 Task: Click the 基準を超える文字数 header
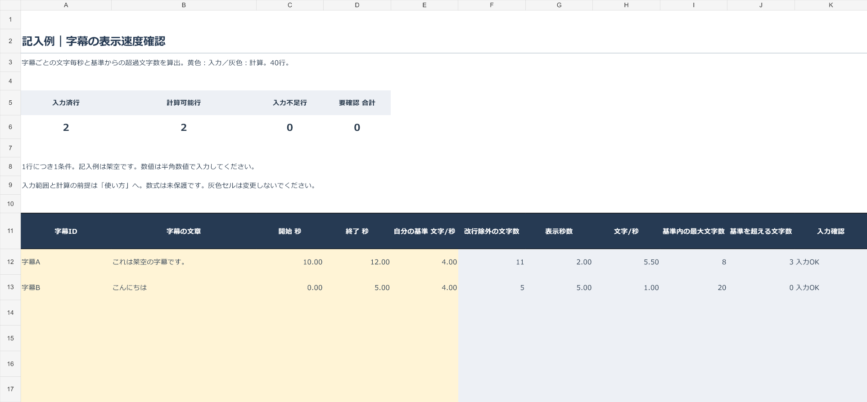coord(761,231)
